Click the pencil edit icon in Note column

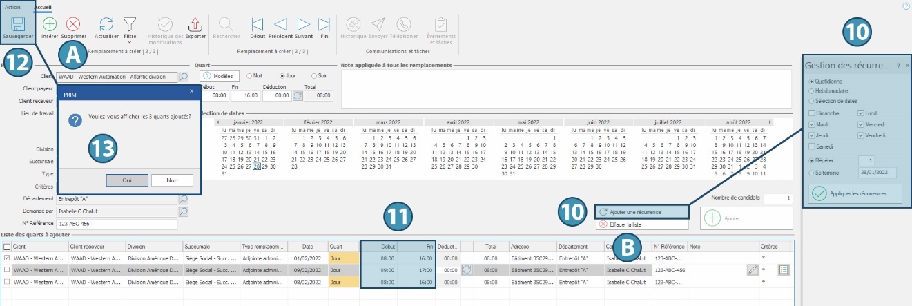coord(753,270)
